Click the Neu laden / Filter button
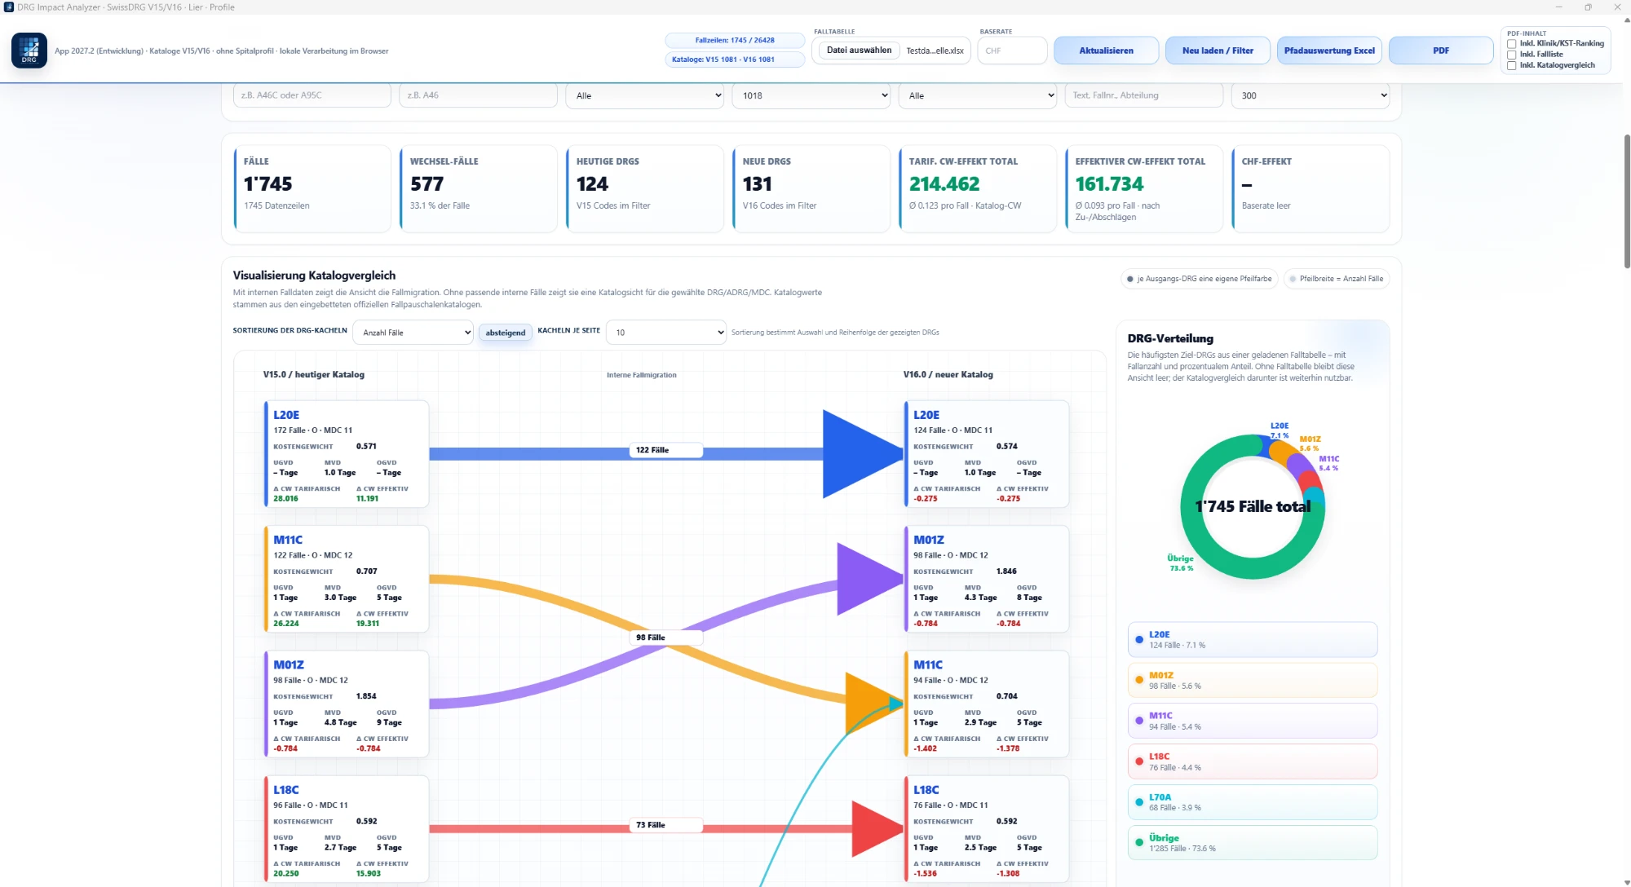 pyautogui.click(x=1218, y=51)
